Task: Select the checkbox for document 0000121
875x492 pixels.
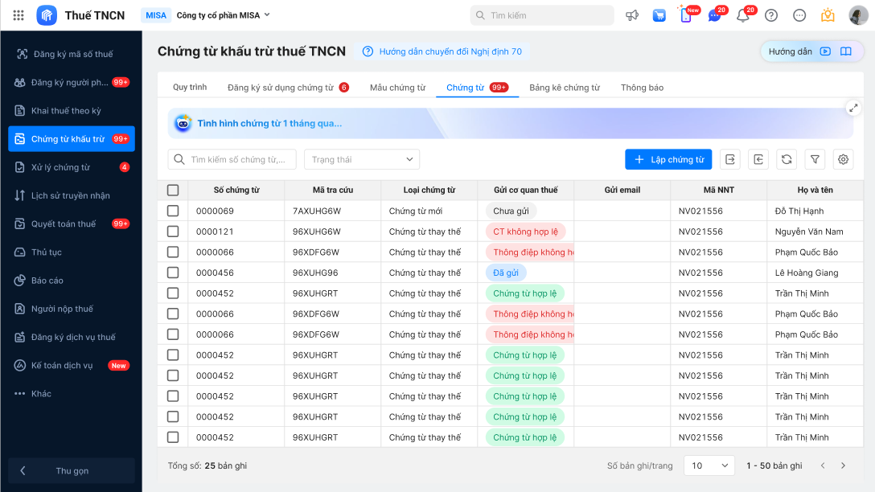Action: (173, 232)
